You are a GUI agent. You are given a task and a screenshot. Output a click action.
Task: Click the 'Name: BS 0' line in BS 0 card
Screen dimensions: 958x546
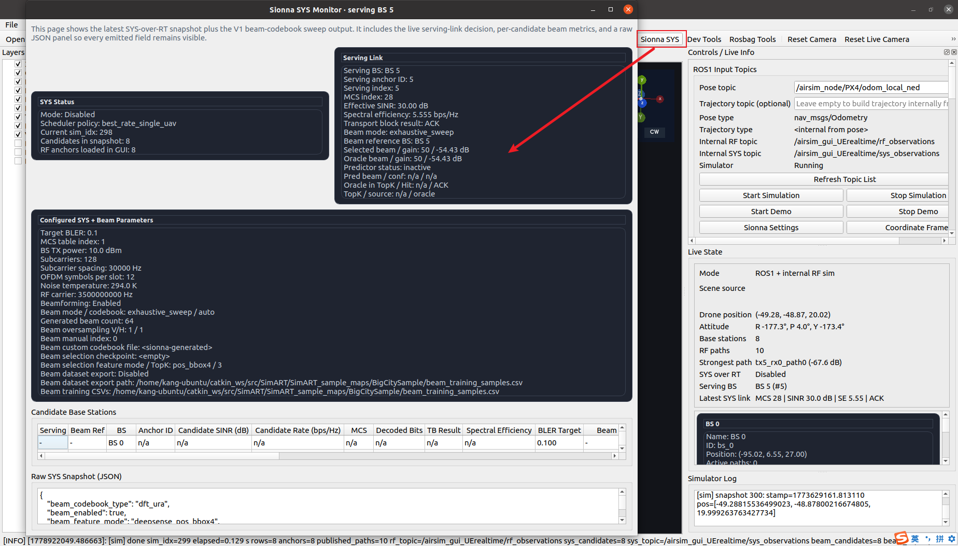coord(726,437)
